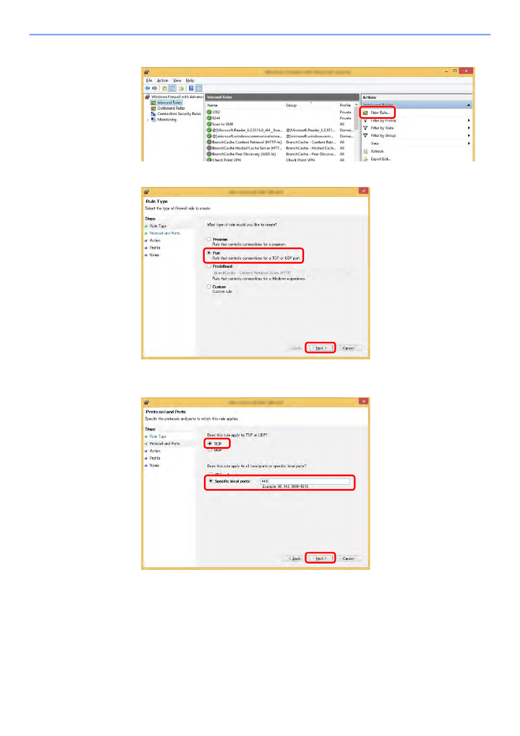Click the Refresh icon in Actions pane
This screenshot has width=520, height=736.
pos(366,152)
